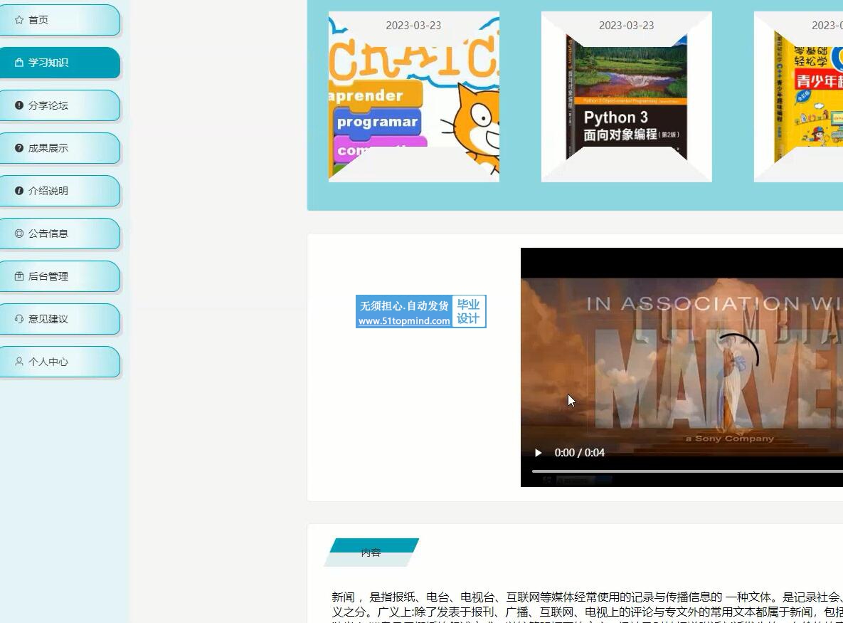
Task: Click the bag icon beside 学习知识
Action: (19, 63)
